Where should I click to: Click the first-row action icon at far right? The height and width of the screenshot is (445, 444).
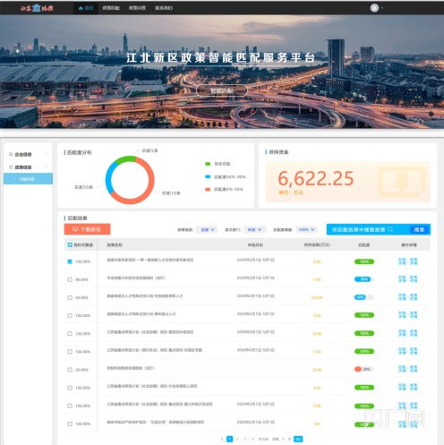pyautogui.click(x=414, y=261)
